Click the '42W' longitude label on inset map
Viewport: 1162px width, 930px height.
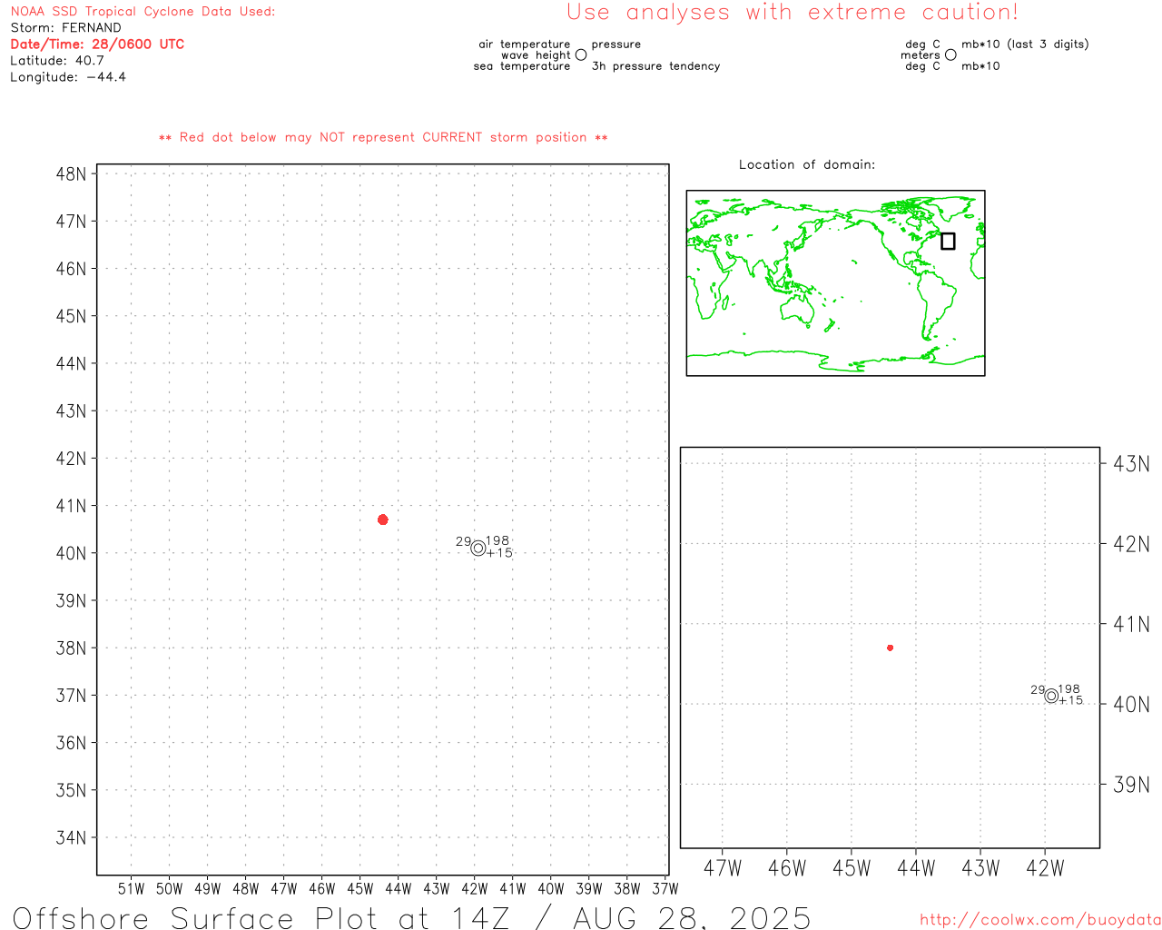click(1045, 868)
